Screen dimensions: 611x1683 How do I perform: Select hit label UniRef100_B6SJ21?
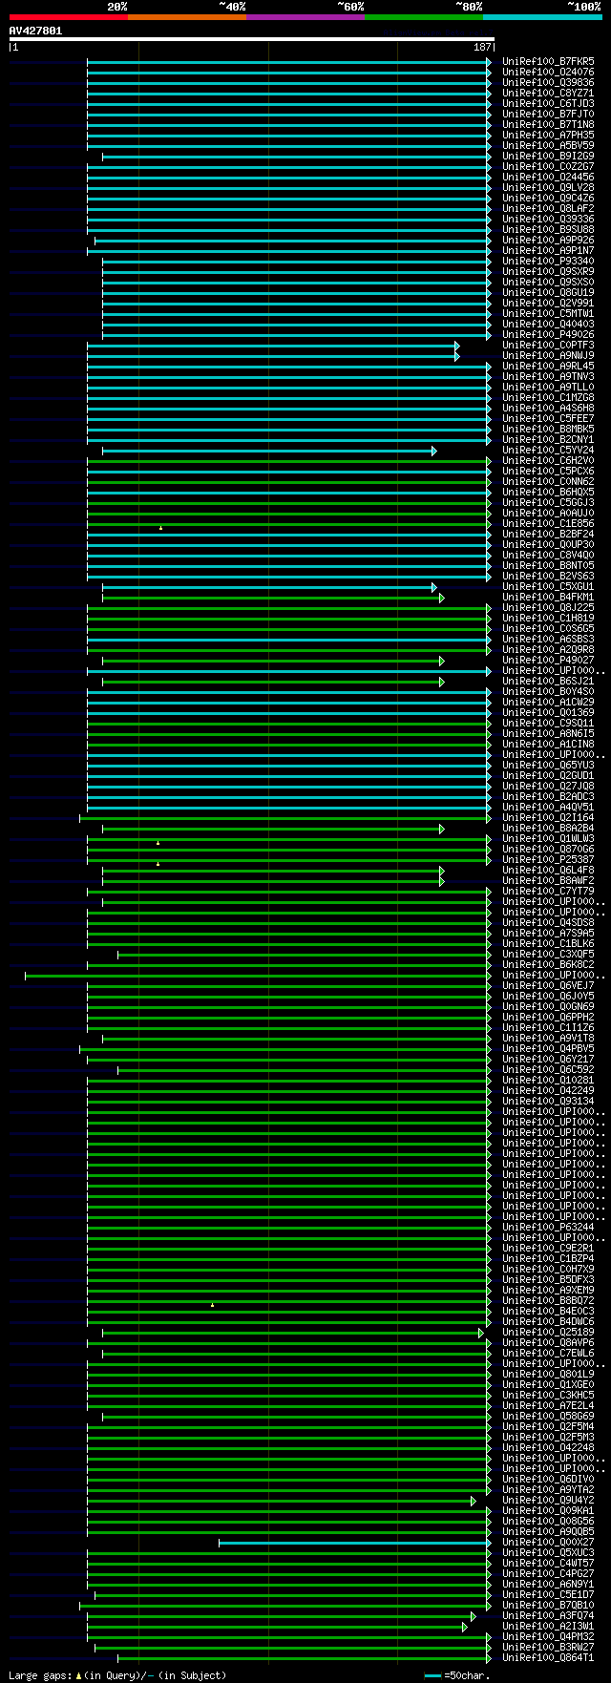click(548, 682)
